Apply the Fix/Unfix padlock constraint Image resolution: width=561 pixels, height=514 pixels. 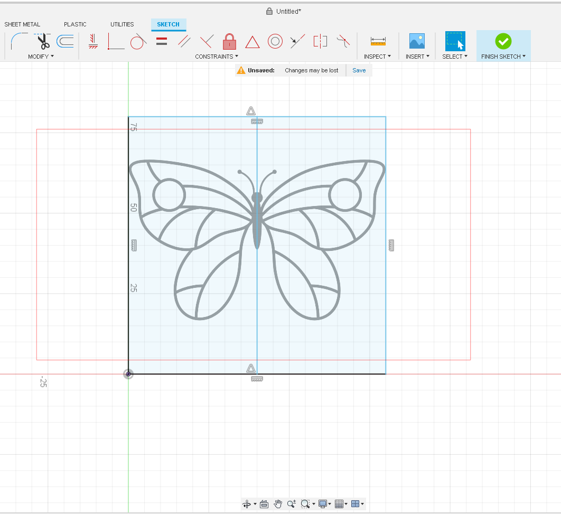[x=229, y=42]
